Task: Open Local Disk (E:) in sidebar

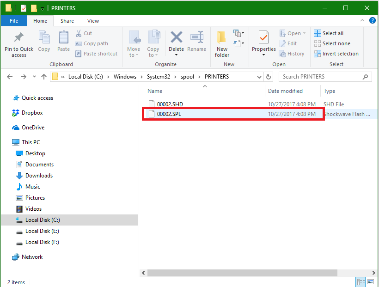Action: point(42,231)
